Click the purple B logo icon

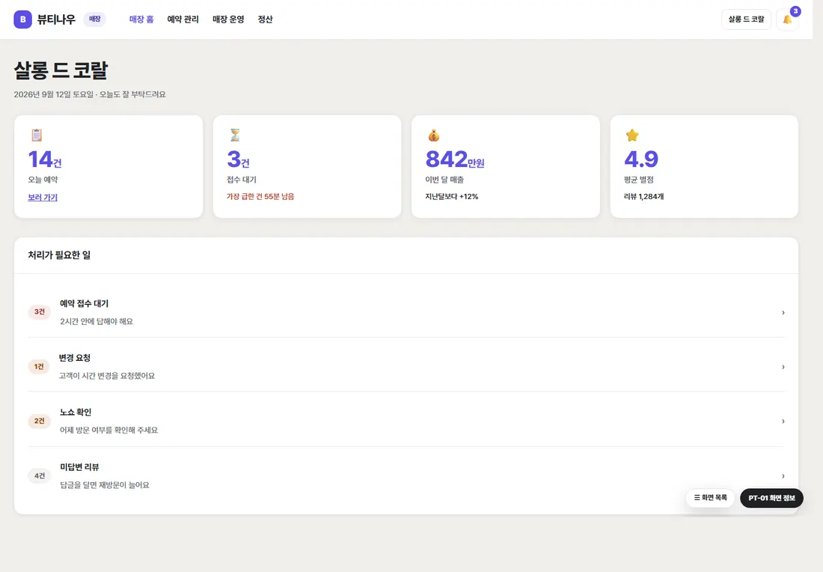[x=22, y=19]
